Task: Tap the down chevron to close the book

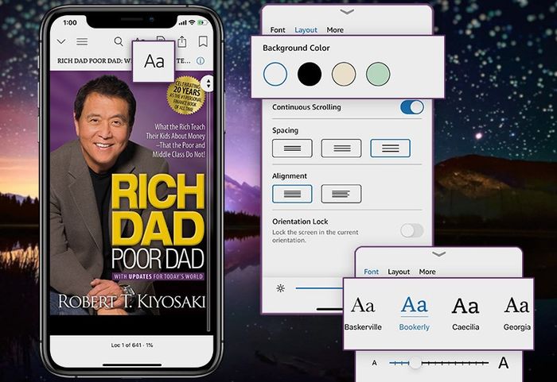Action: point(61,41)
